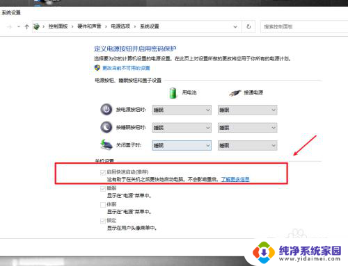The image size is (348, 266).
Task: Select 系统设置 breadcrumb
Action: click(x=150, y=26)
